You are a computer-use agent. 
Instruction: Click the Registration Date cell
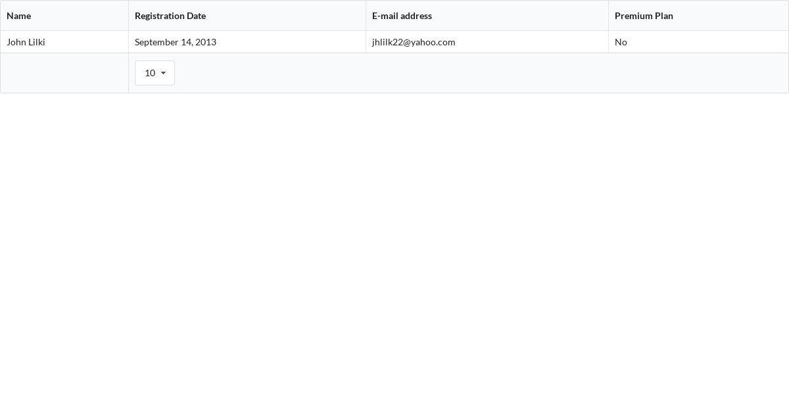tap(247, 41)
